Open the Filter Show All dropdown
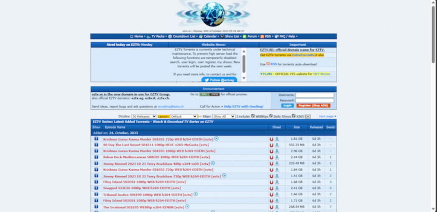The height and width of the screenshot is (212, 437). (224, 116)
